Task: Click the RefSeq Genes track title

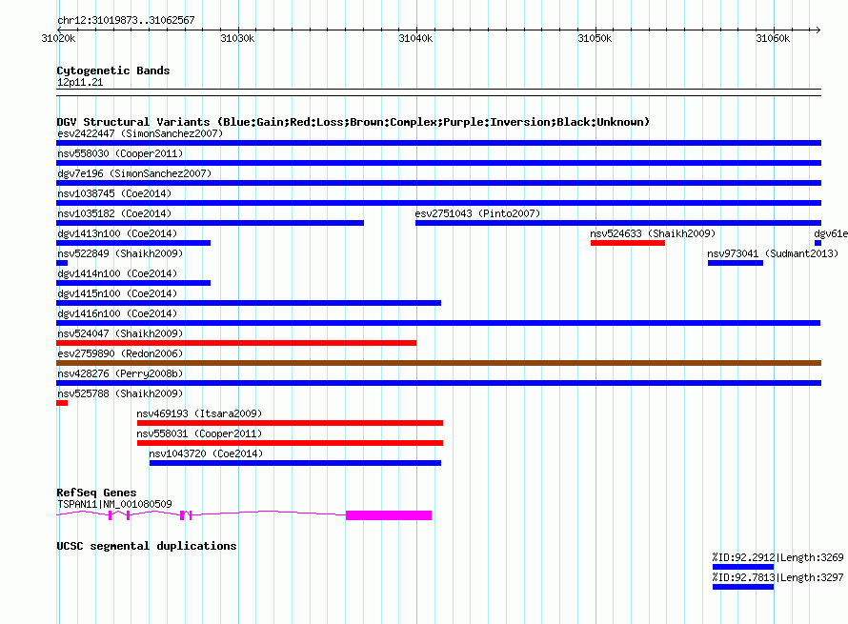Action: [x=96, y=493]
